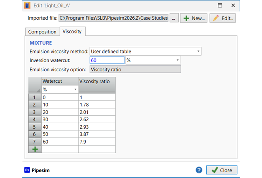Screen dimensions: 262x178
Task: Click the Pipesim logo icon
Action: pyautogui.click(x=27, y=170)
